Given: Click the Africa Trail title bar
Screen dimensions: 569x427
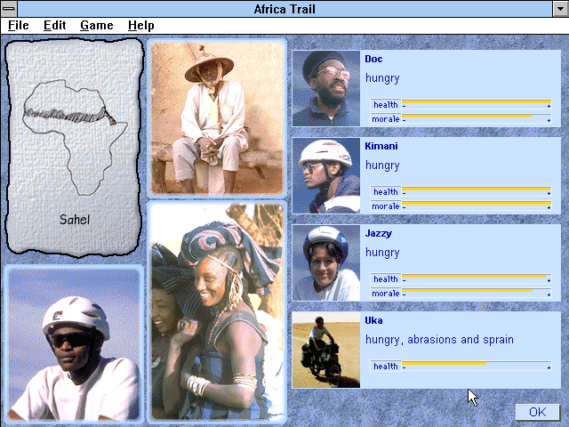Looking at the screenshot, I should (x=284, y=8).
